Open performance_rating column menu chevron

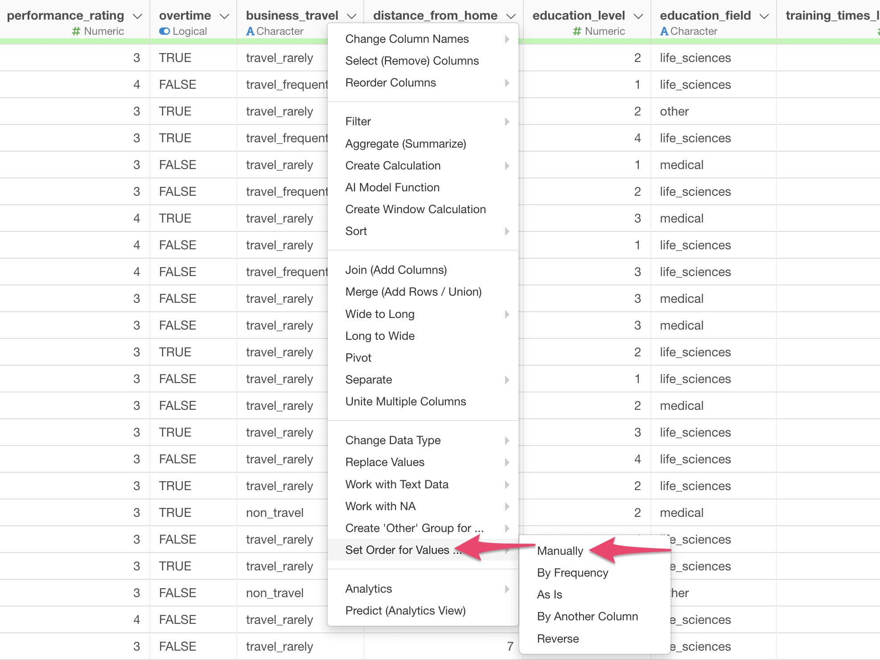(x=137, y=16)
